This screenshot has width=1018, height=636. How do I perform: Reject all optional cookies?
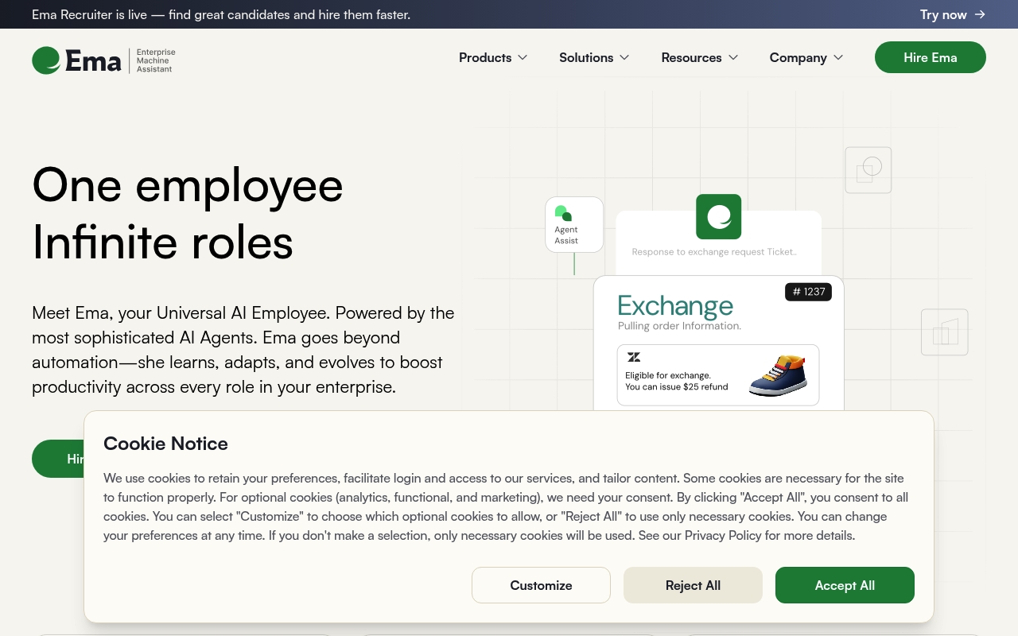(693, 585)
